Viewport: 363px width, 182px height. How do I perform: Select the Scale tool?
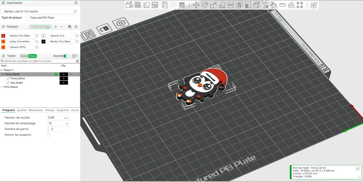tap(213, 5)
